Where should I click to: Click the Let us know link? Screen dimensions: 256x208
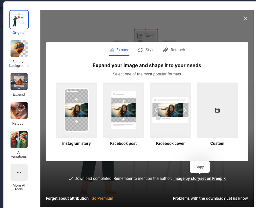pyautogui.click(x=237, y=198)
